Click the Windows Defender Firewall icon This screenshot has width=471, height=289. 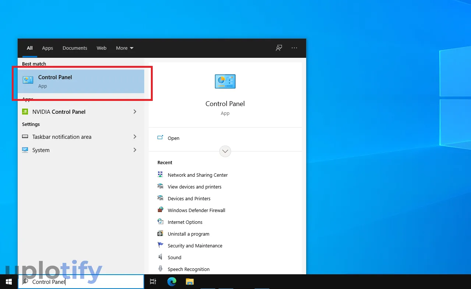coord(160,210)
